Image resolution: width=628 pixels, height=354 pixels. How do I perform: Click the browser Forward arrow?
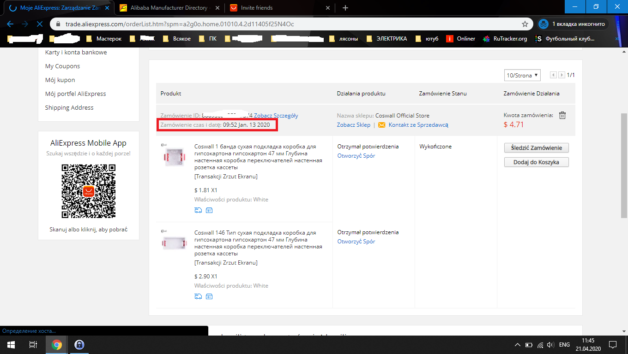(x=25, y=24)
